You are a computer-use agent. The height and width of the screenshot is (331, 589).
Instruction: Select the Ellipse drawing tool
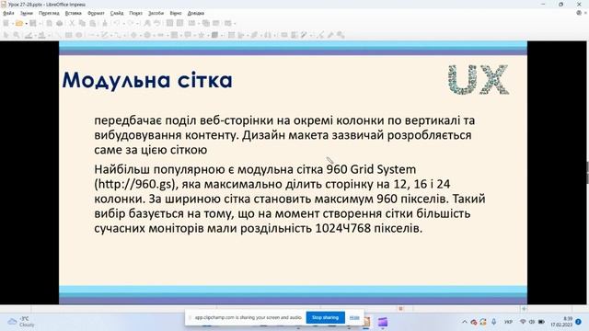click(79, 35)
